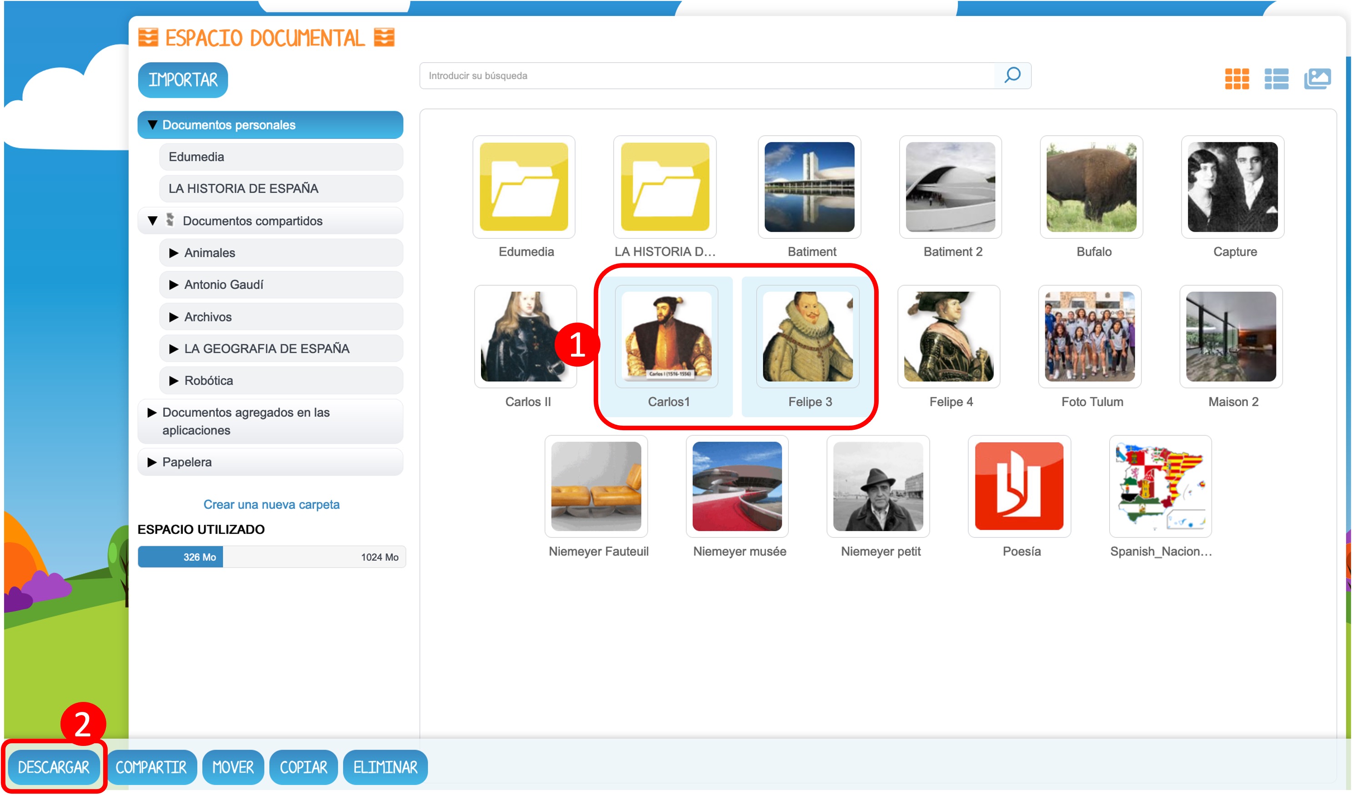Click the Foto Tulum file name
The width and height of the screenshot is (1352, 795).
[1092, 402]
